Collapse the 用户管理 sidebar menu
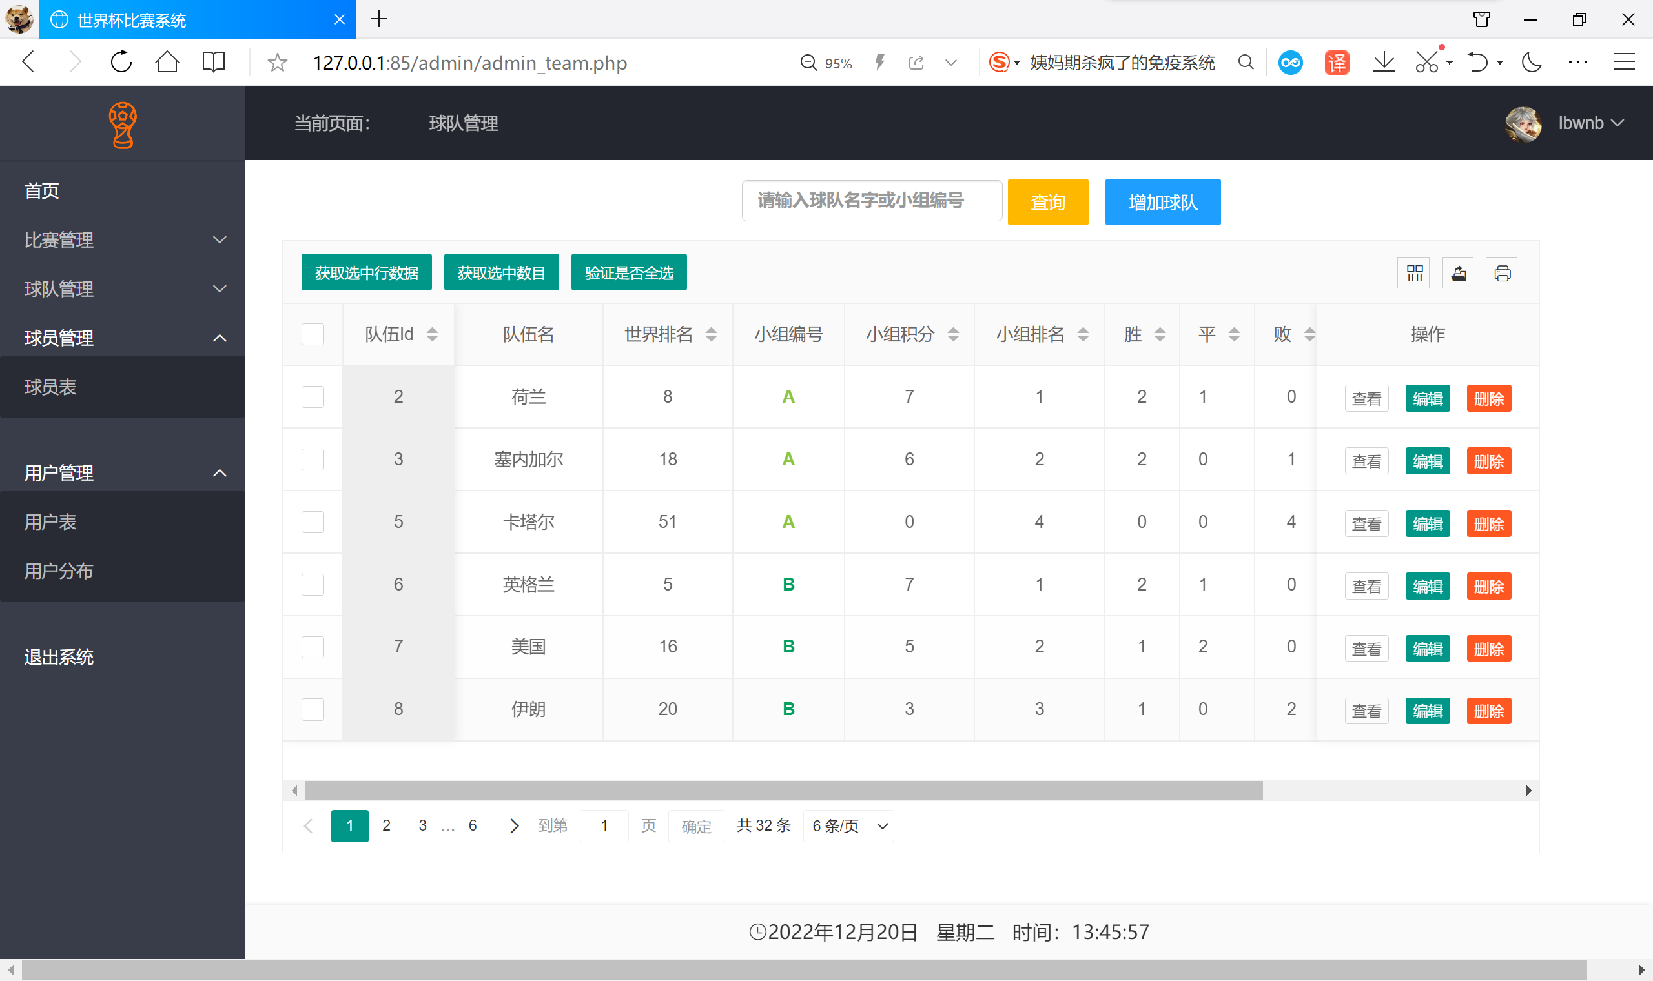The image size is (1653, 981). pyautogui.click(x=122, y=472)
